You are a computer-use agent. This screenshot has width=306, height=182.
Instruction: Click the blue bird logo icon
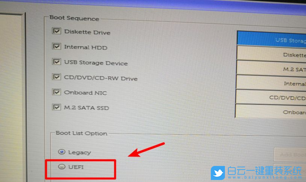(x=218, y=173)
